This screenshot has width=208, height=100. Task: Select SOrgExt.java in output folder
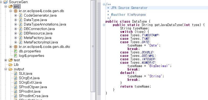29,78
